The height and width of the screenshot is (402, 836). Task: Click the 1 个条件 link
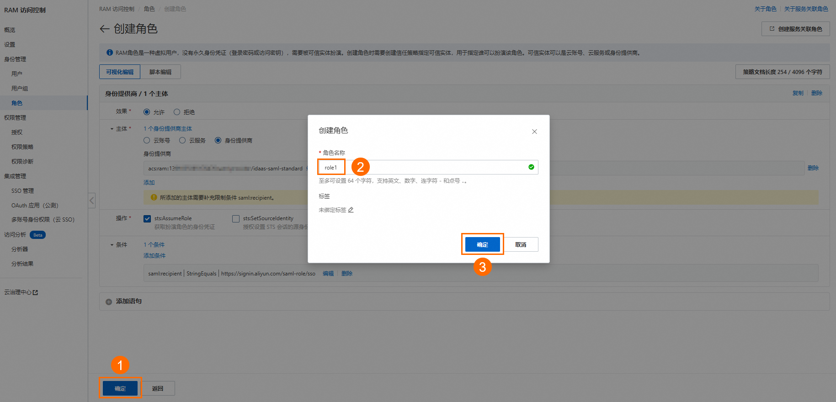154,244
